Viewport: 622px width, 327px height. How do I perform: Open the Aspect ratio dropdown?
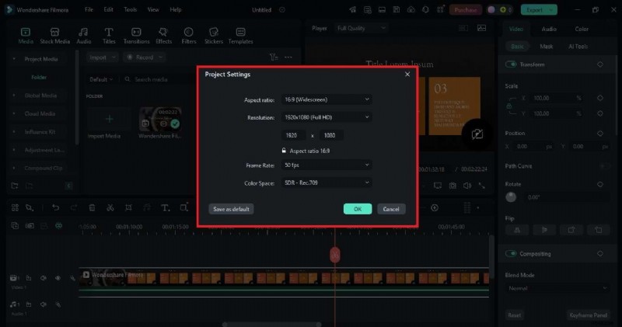point(327,99)
